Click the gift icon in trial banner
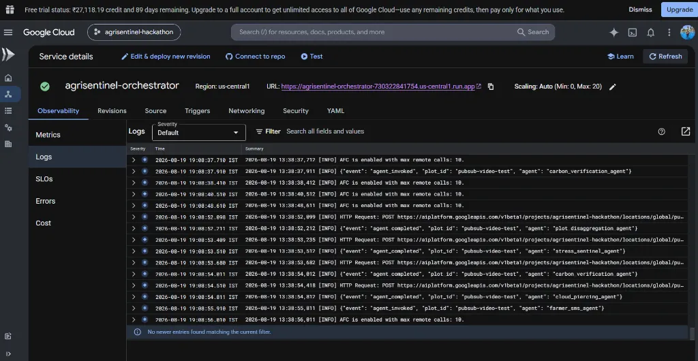The image size is (698, 361). click(10, 10)
